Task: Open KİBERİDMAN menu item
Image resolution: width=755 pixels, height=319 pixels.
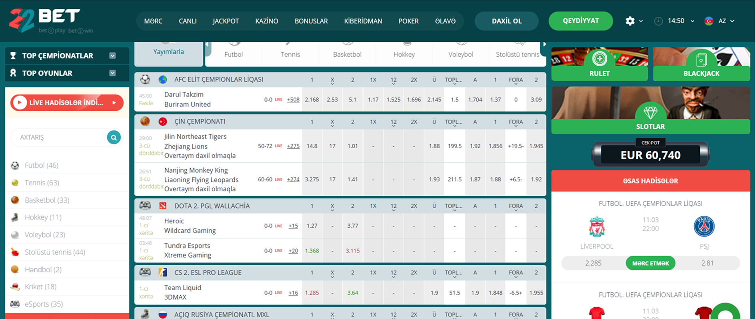Action: point(363,21)
